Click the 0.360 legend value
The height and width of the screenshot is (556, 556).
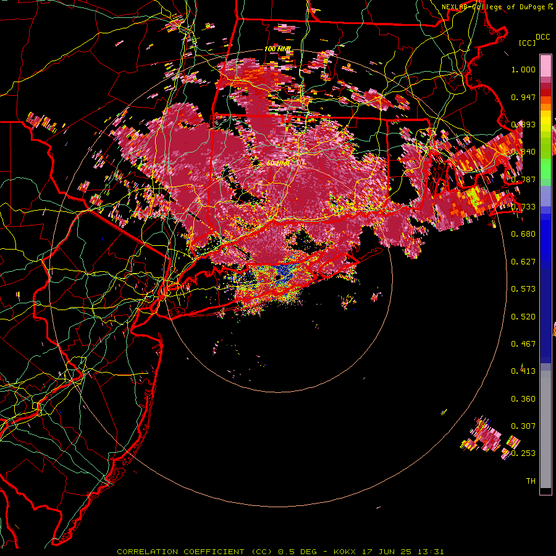(523, 399)
